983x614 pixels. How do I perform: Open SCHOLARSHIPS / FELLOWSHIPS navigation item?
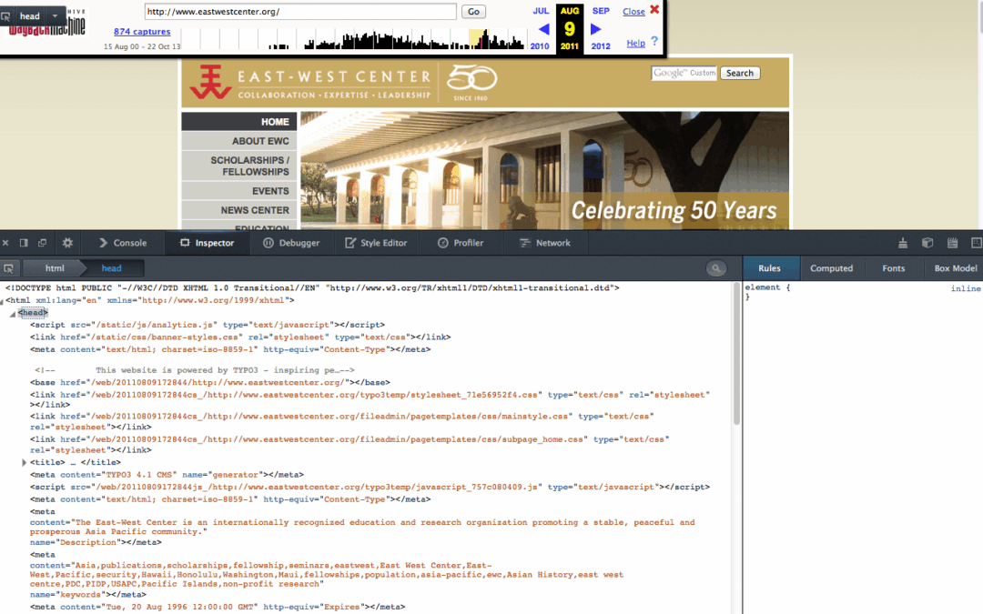(x=238, y=166)
